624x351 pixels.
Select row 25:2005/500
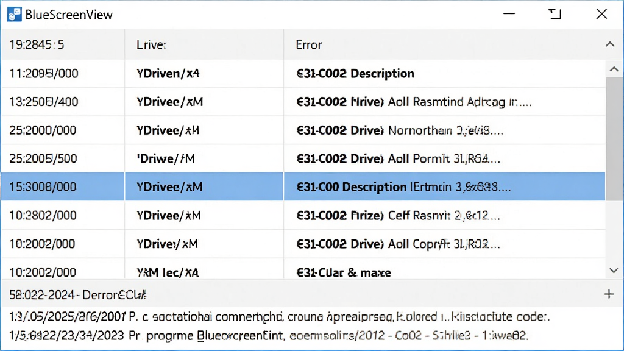[x=303, y=158]
